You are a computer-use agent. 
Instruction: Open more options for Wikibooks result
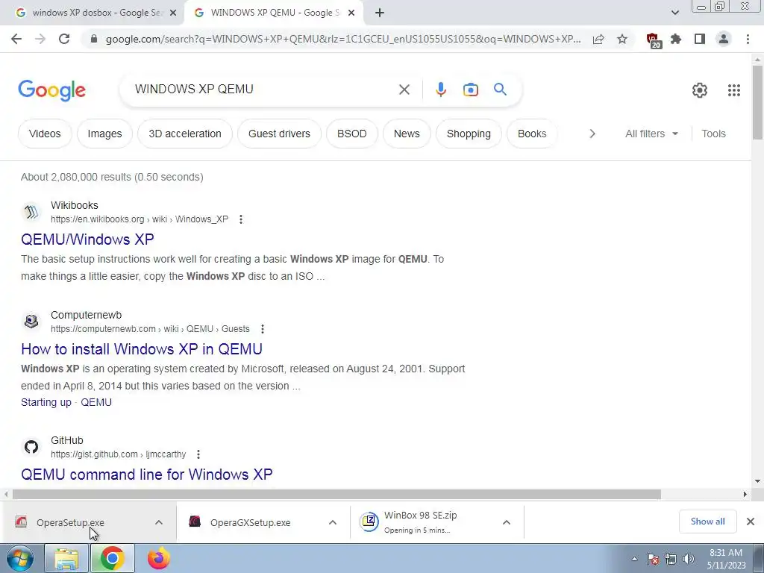pyautogui.click(x=241, y=219)
